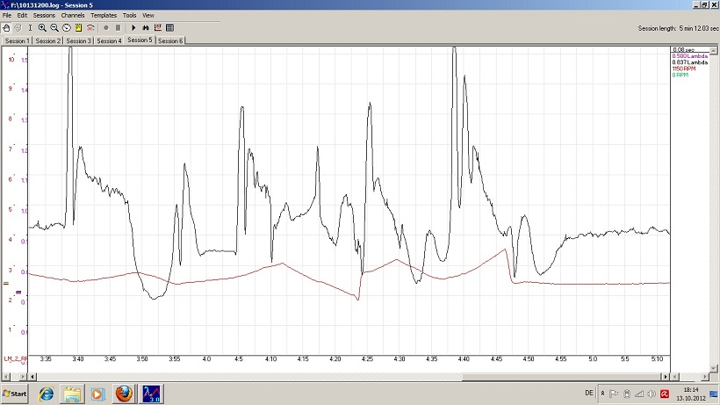This screenshot has width=720, height=405.
Task: Click the yellow note icon in toolbar
Action: pos(78,27)
